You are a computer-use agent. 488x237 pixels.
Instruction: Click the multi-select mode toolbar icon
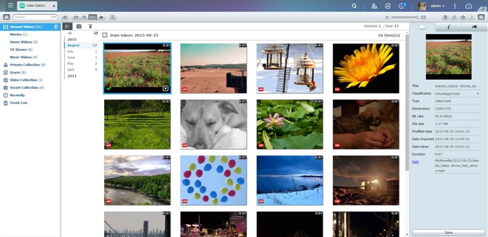pos(113,17)
